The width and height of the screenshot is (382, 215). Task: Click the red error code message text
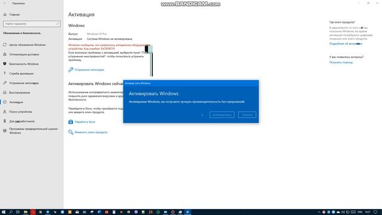(109, 47)
